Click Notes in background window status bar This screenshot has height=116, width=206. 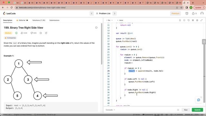click(x=136, y=115)
